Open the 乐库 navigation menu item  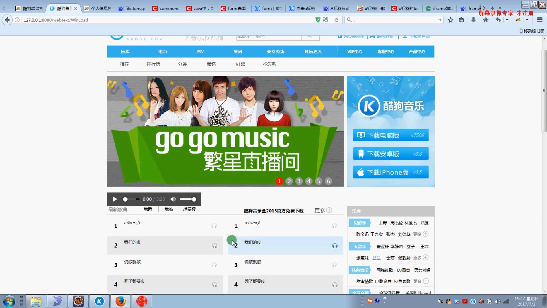point(125,52)
